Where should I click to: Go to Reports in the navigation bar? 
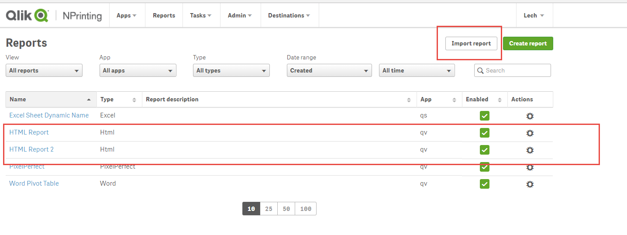(164, 15)
